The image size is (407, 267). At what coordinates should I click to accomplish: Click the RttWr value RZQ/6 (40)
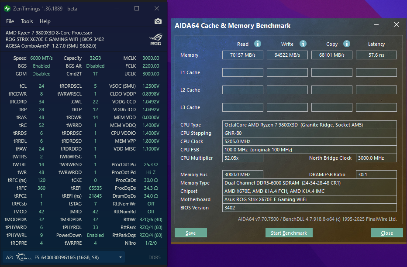coord(151,219)
